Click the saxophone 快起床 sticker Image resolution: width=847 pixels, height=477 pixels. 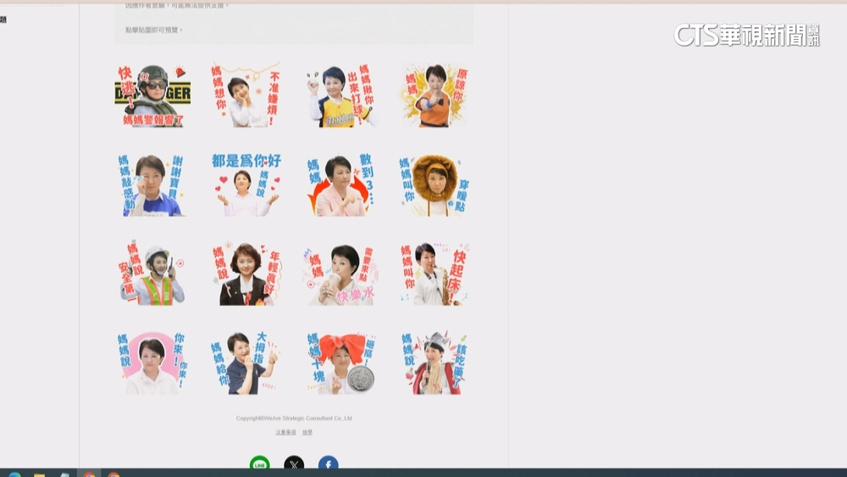tap(434, 275)
